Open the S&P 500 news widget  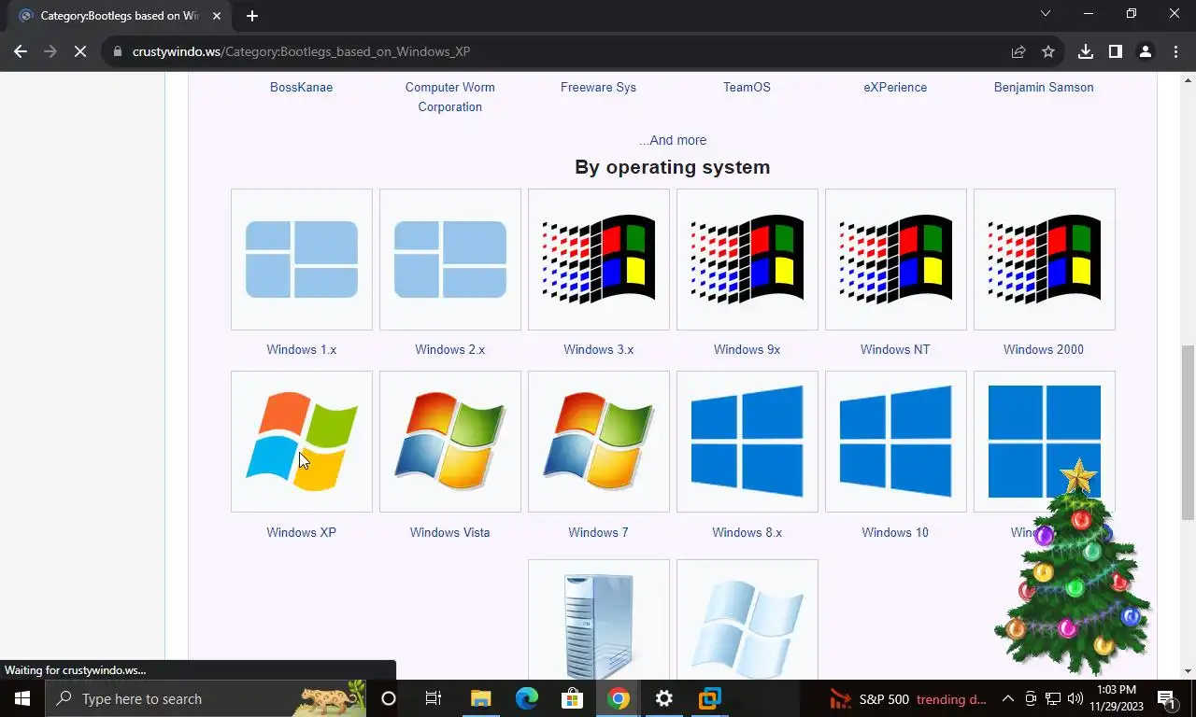pos(908,698)
